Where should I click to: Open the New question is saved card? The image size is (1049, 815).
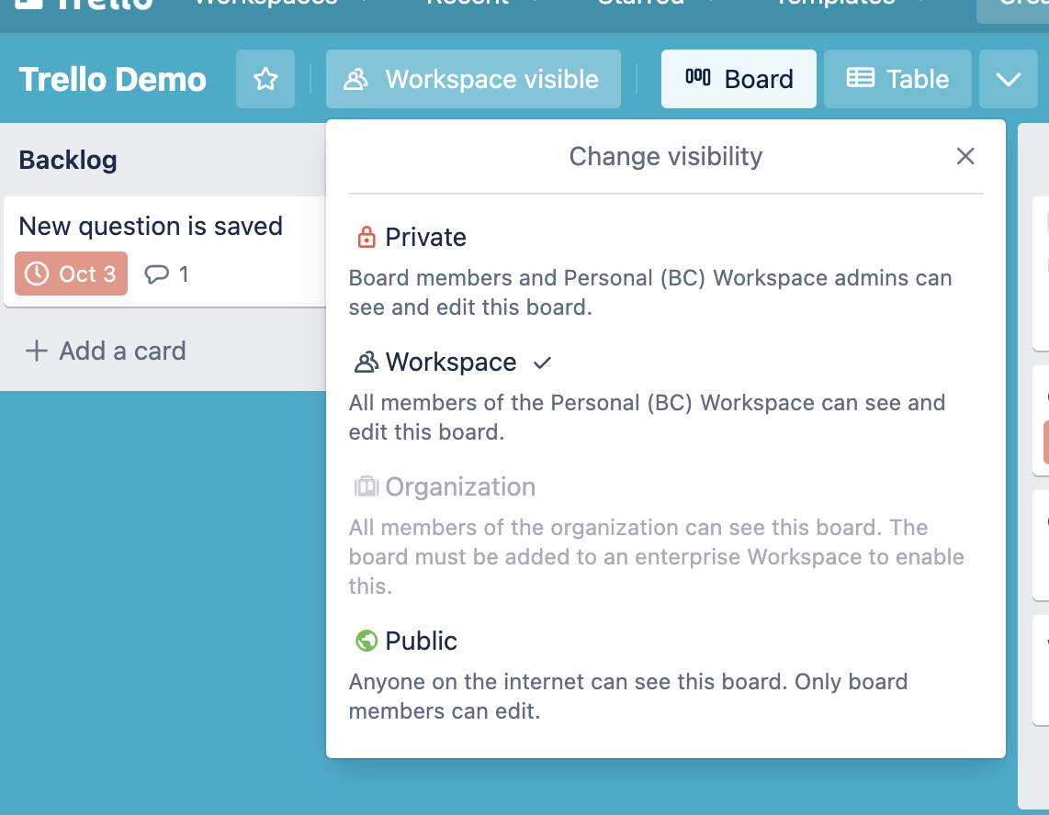[x=151, y=226]
